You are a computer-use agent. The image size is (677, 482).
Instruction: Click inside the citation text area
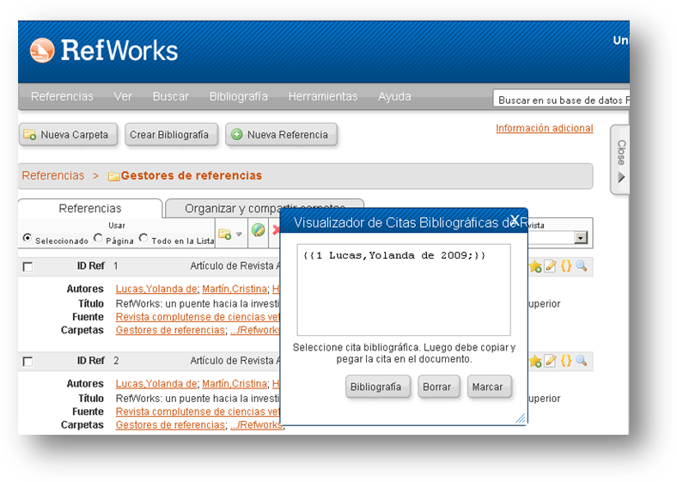click(404, 290)
